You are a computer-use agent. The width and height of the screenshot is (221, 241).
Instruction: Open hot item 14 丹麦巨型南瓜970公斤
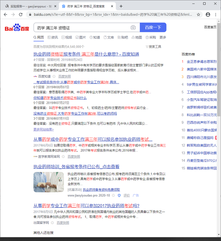coord(202,161)
